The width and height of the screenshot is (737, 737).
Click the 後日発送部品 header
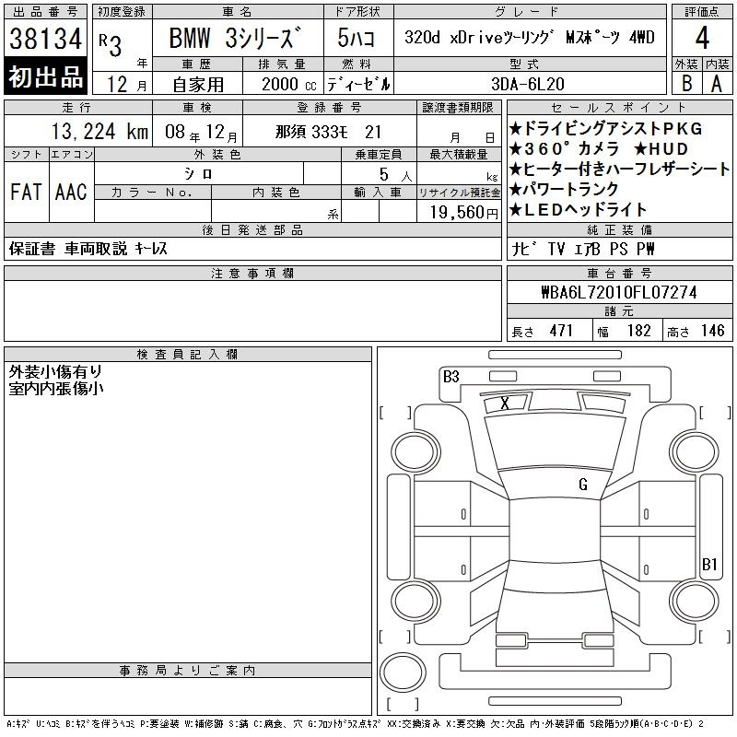(252, 229)
